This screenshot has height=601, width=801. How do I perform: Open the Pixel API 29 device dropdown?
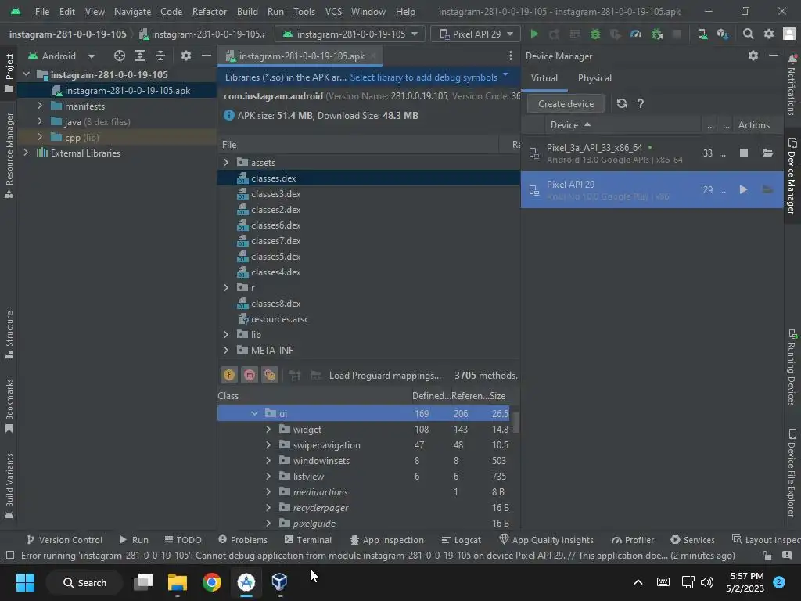[x=476, y=34]
